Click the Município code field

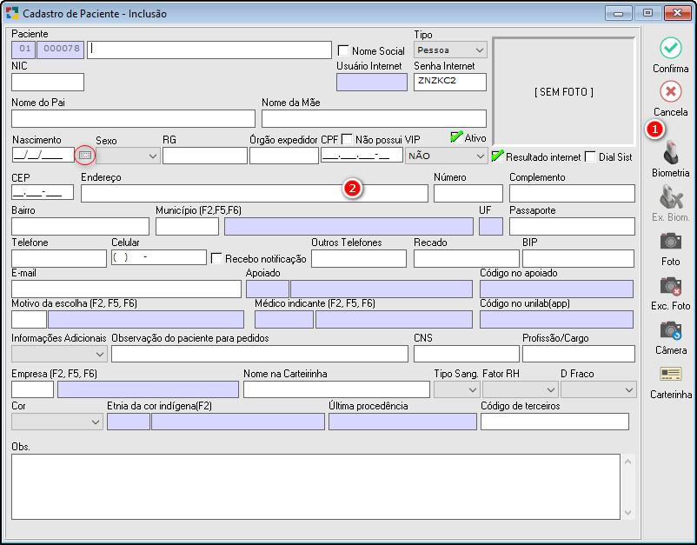coord(187,226)
